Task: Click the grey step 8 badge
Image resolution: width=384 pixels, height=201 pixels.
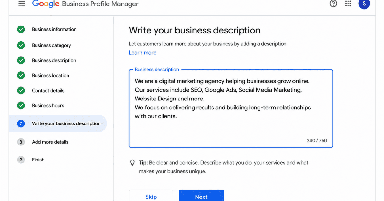Action: (21, 142)
